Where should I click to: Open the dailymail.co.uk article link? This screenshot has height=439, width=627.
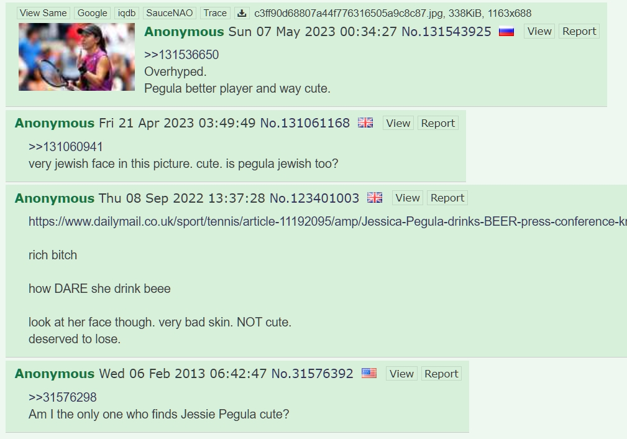(x=327, y=221)
